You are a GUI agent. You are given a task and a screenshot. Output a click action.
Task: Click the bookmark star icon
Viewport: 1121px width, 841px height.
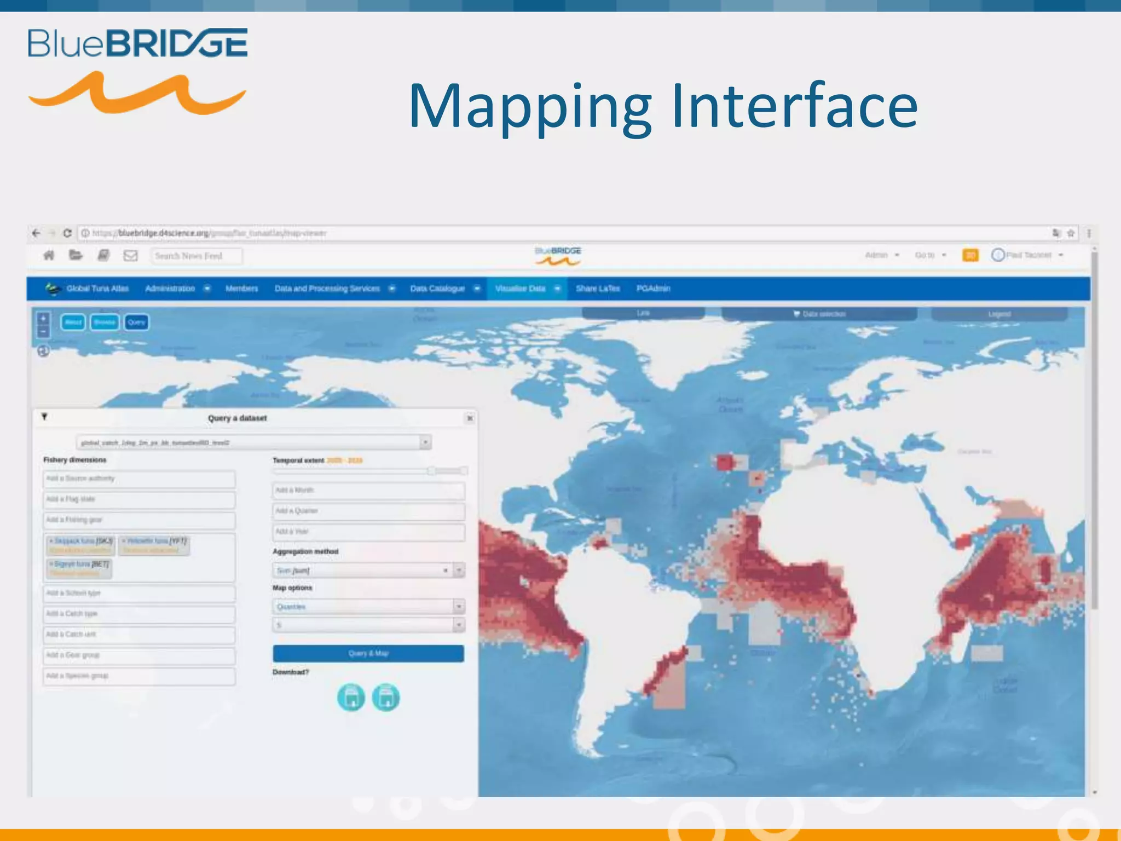pyautogui.click(x=1071, y=233)
